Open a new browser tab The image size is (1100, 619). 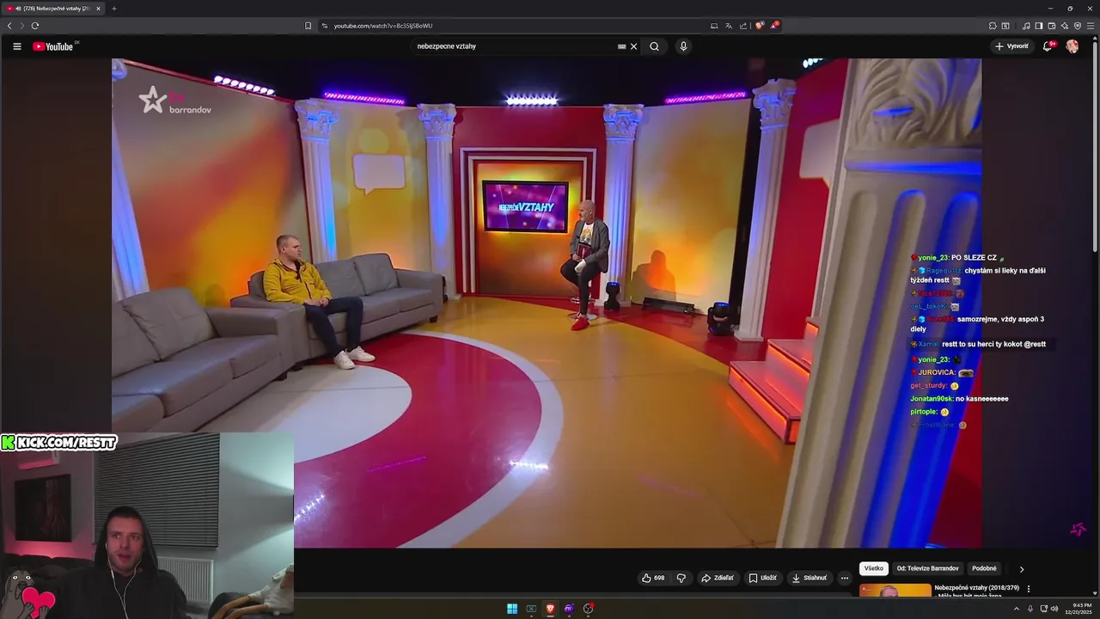tap(113, 9)
